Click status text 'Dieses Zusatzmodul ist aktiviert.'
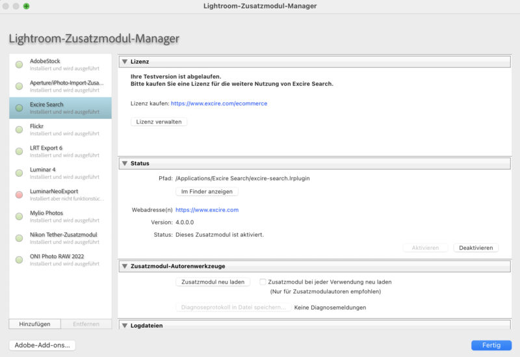Screen dimensions: 520x357 [220, 235]
